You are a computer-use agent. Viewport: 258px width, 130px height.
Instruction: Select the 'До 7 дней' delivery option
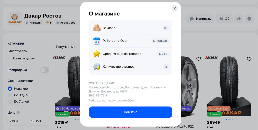10,101
